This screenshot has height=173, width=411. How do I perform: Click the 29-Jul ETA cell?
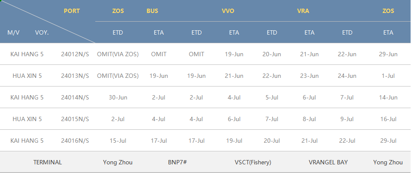[388, 141]
